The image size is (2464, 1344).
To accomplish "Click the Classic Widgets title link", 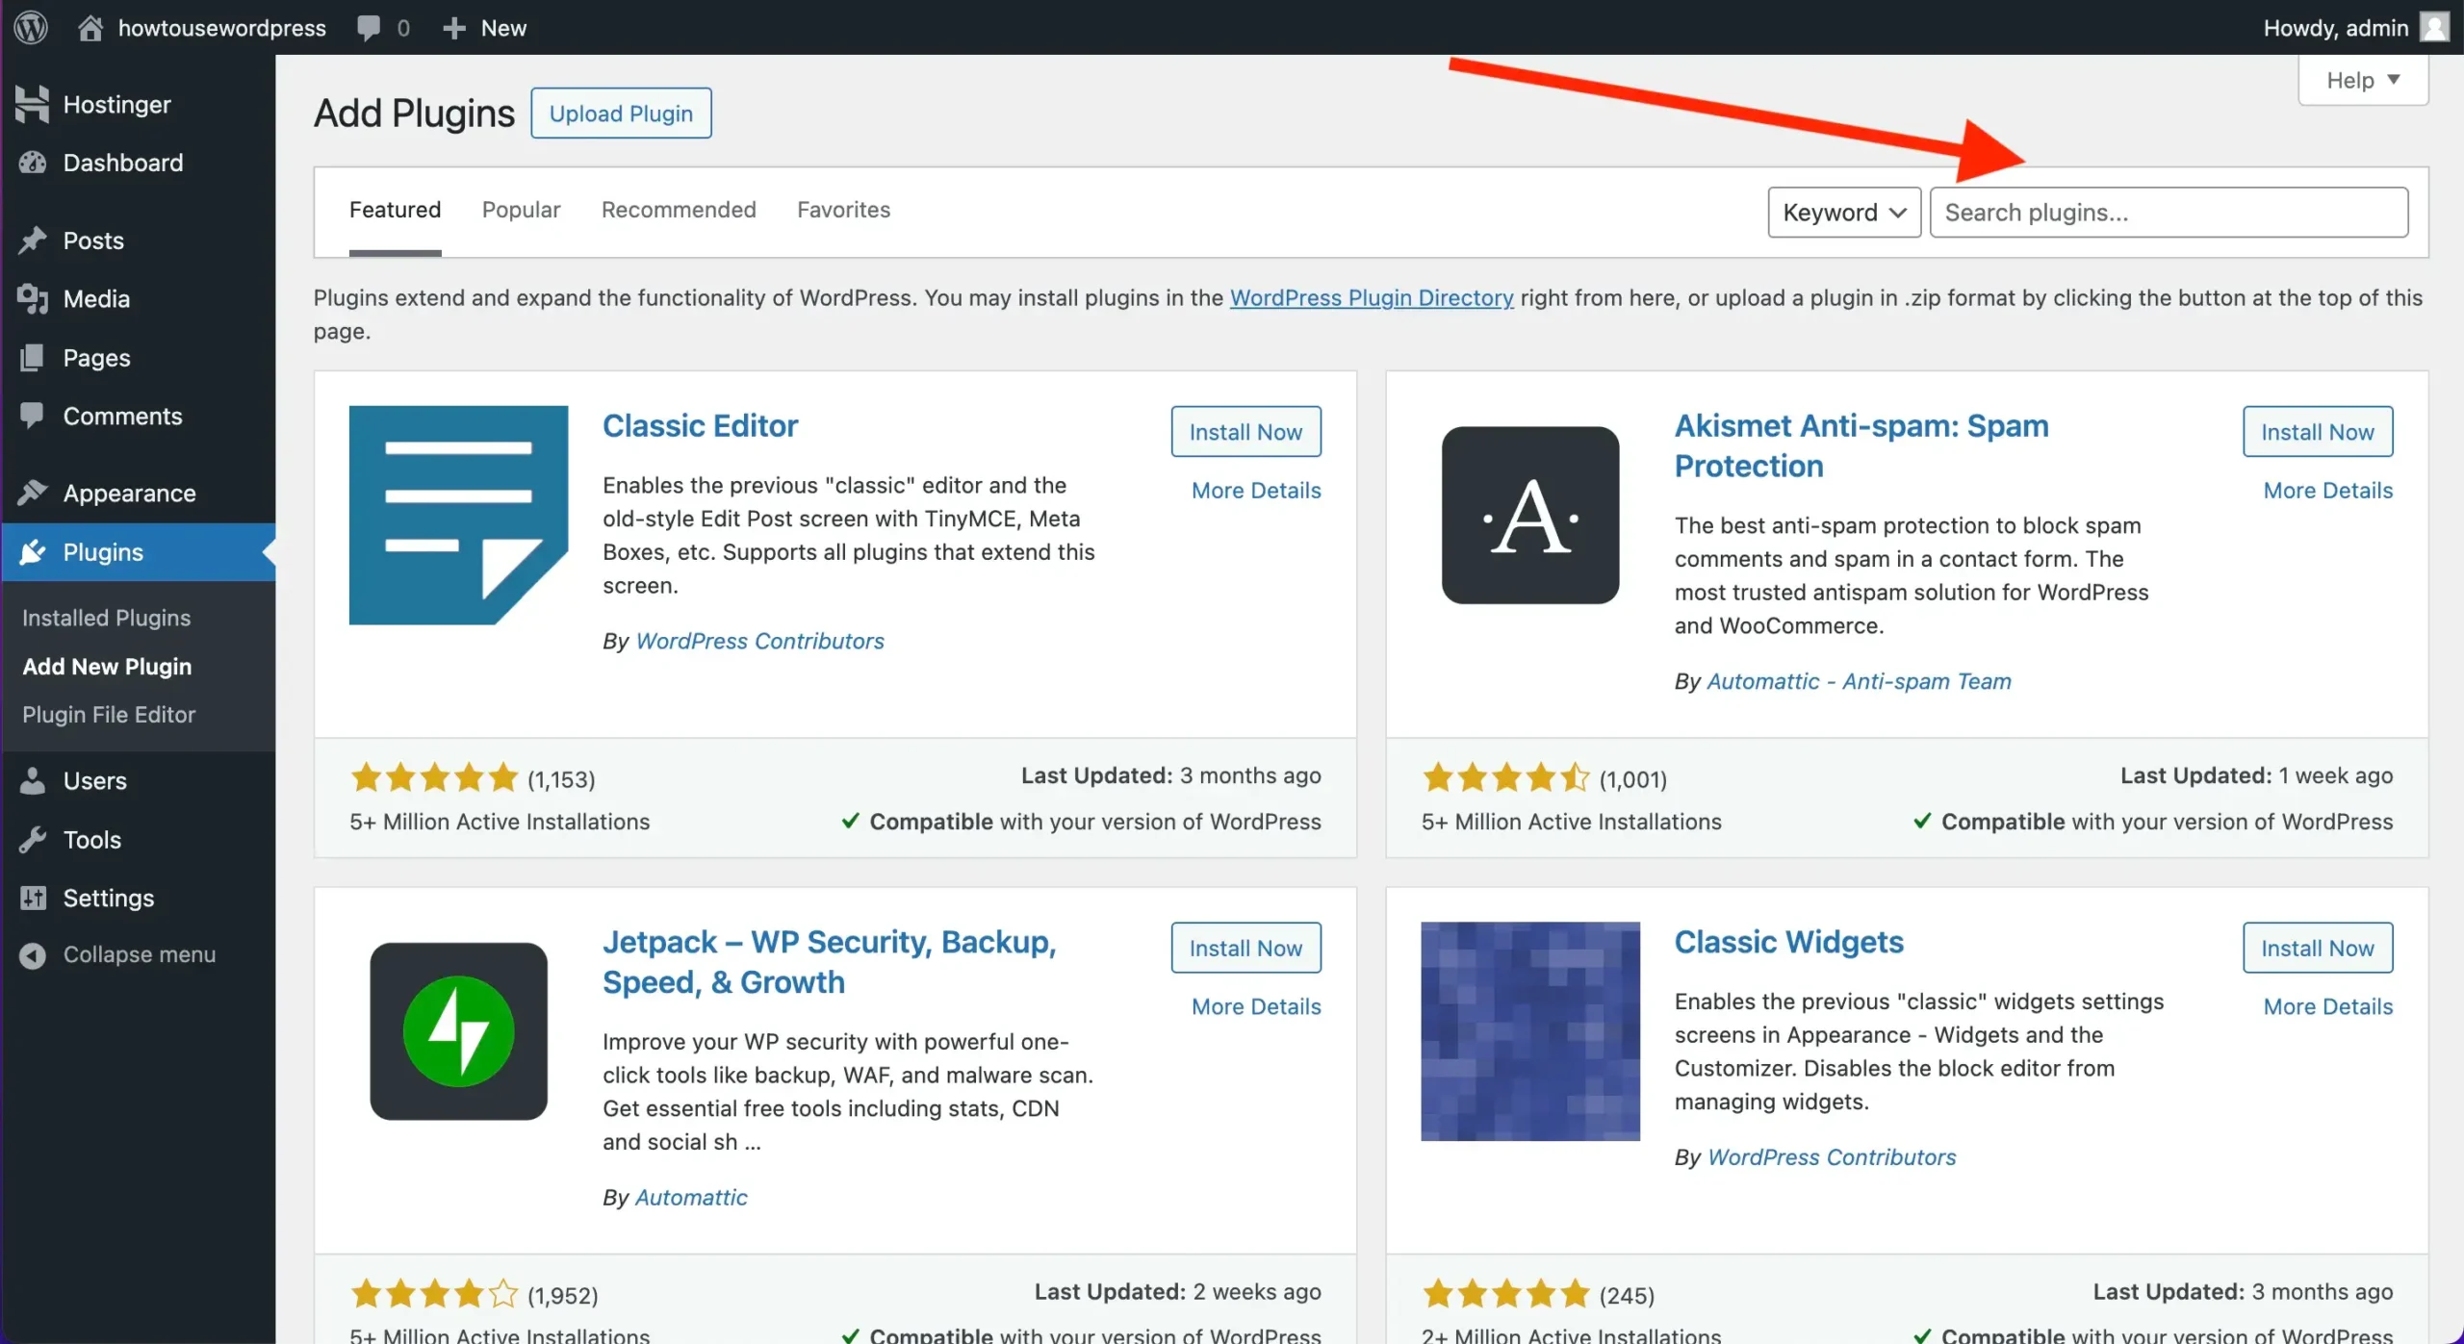I will tap(1788, 942).
